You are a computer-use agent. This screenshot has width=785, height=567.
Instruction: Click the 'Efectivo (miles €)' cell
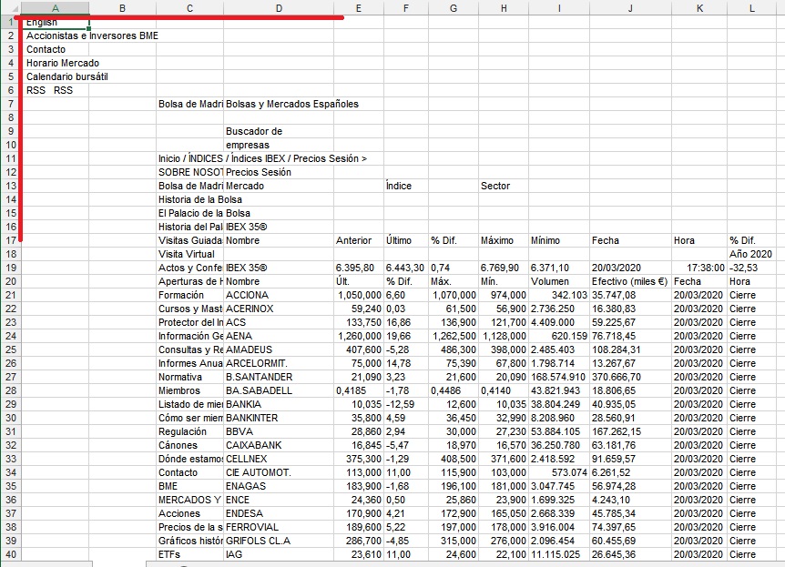[630, 281]
